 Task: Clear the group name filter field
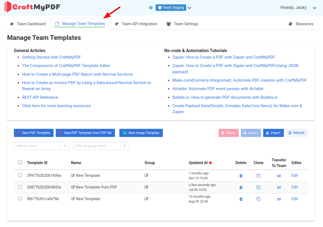point(125,146)
